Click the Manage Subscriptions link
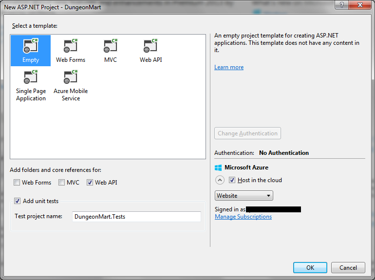375x280 pixels. (x=243, y=217)
